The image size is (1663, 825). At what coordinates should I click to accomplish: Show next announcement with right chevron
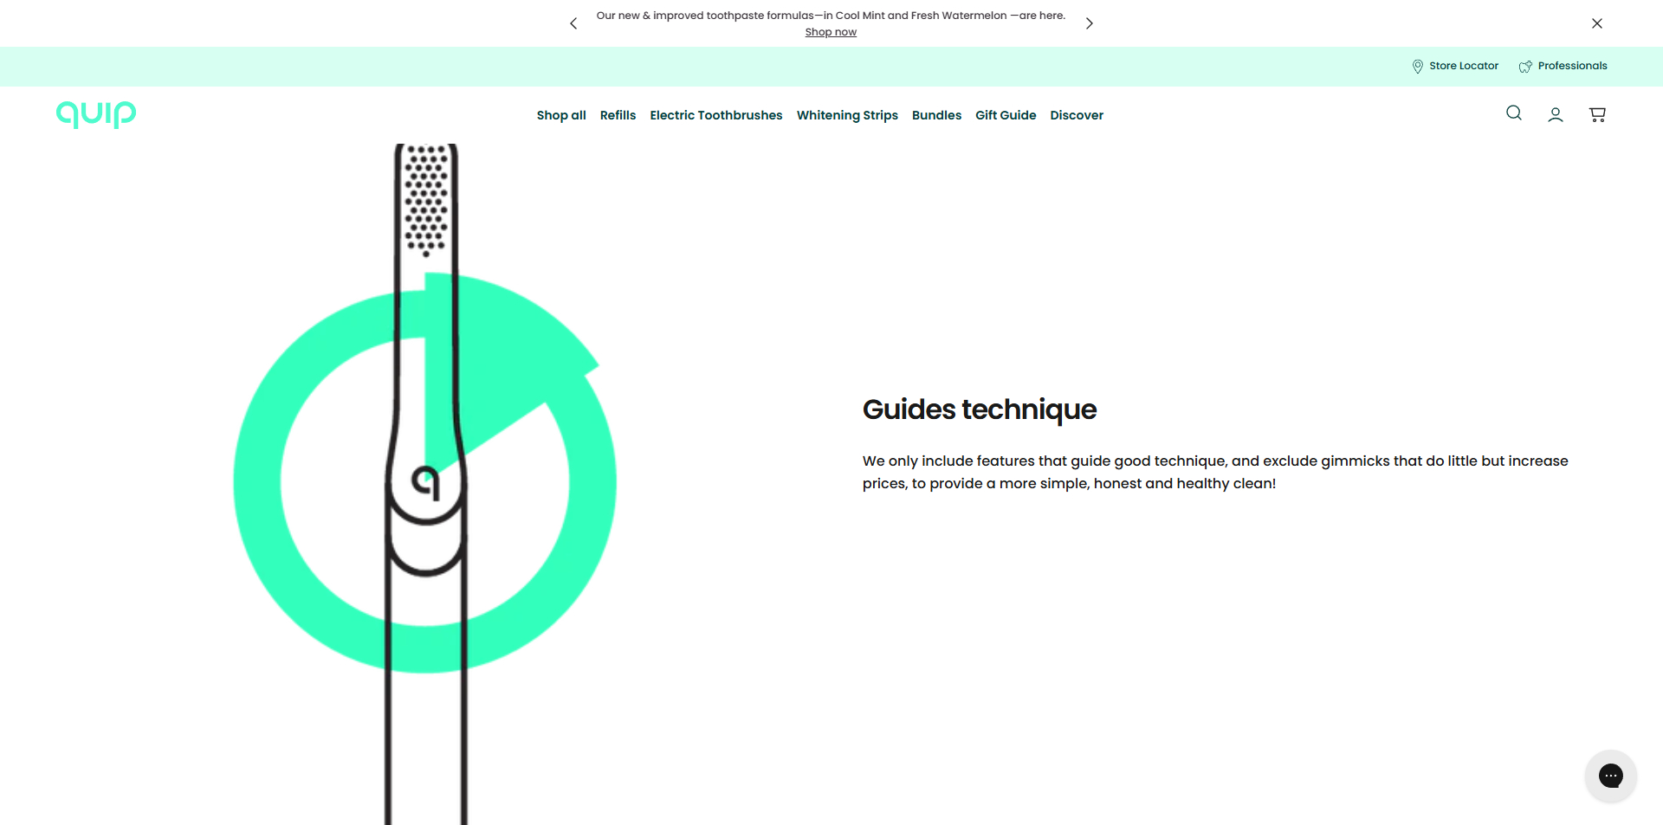click(1089, 23)
